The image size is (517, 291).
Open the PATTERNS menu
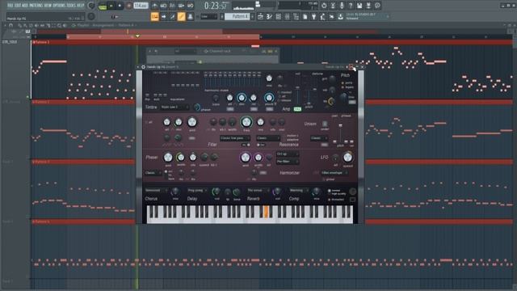click(36, 6)
